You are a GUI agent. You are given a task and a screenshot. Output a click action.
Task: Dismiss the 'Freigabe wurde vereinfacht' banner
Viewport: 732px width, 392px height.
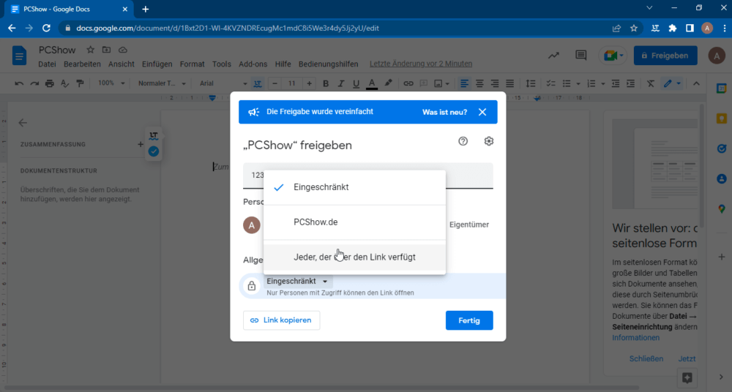tap(482, 112)
